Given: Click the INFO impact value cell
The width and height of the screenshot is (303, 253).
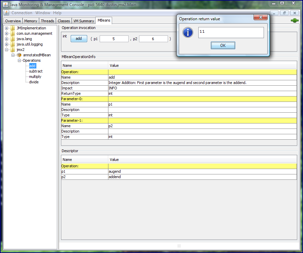Looking at the screenshot, I should [202, 88].
